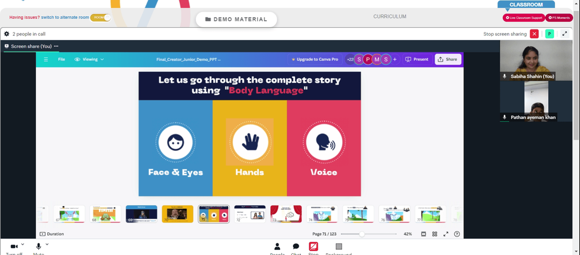Click Sabiha Shahin microphone icon
The width and height of the screenshot is (580, 255).
[x=504, y=76]
